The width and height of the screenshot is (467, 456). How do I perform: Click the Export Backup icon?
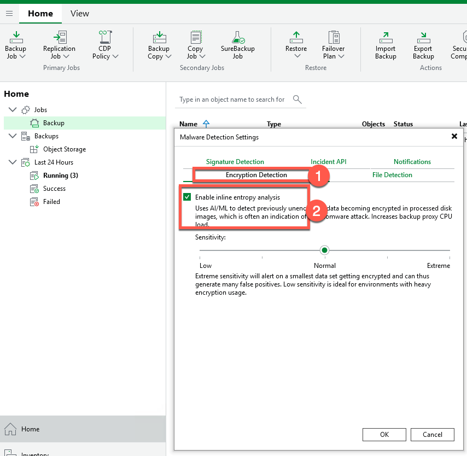coord(423,37)
